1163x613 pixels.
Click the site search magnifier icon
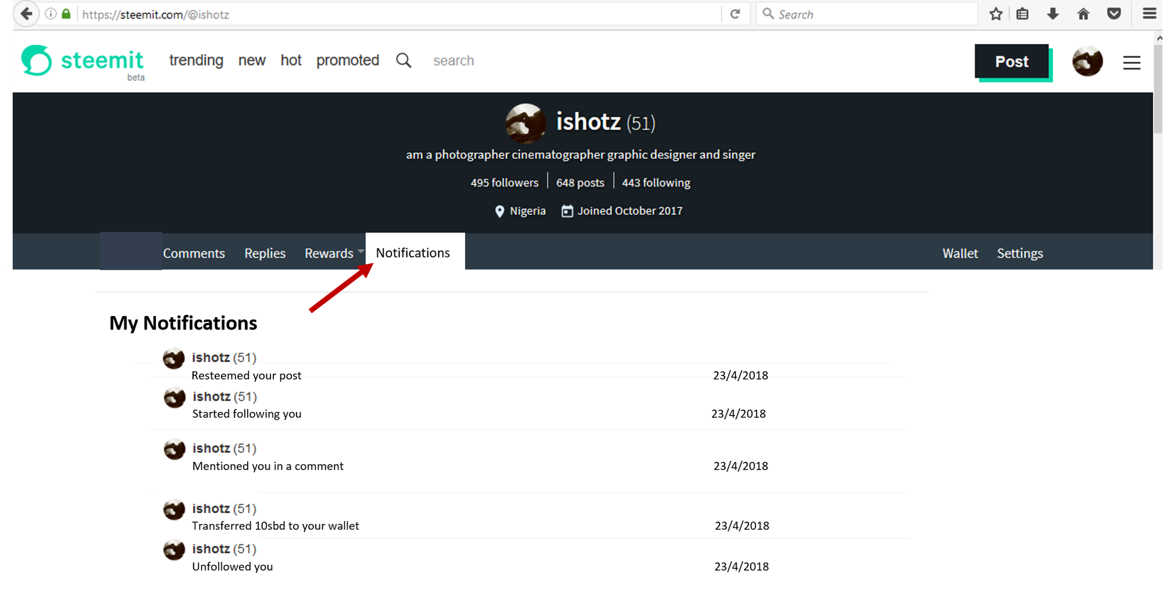[404, 60]
